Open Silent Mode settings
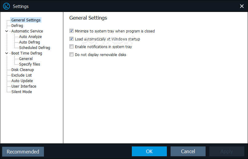The image size is (248, 159). coord(22,92)
